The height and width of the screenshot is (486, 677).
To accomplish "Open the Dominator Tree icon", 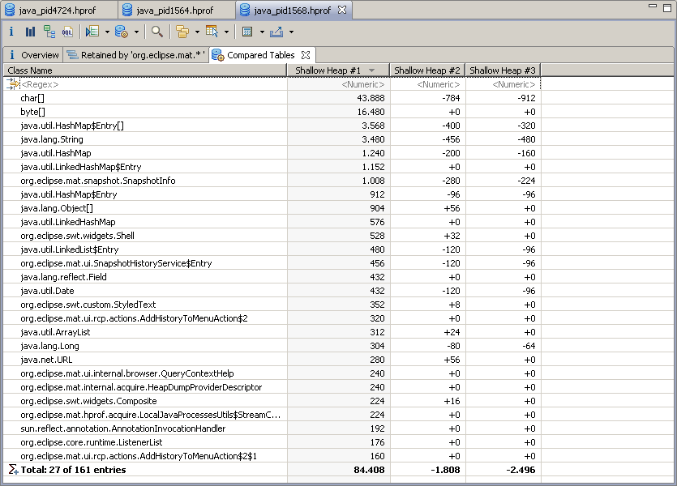I will click(x=49, y=32).
